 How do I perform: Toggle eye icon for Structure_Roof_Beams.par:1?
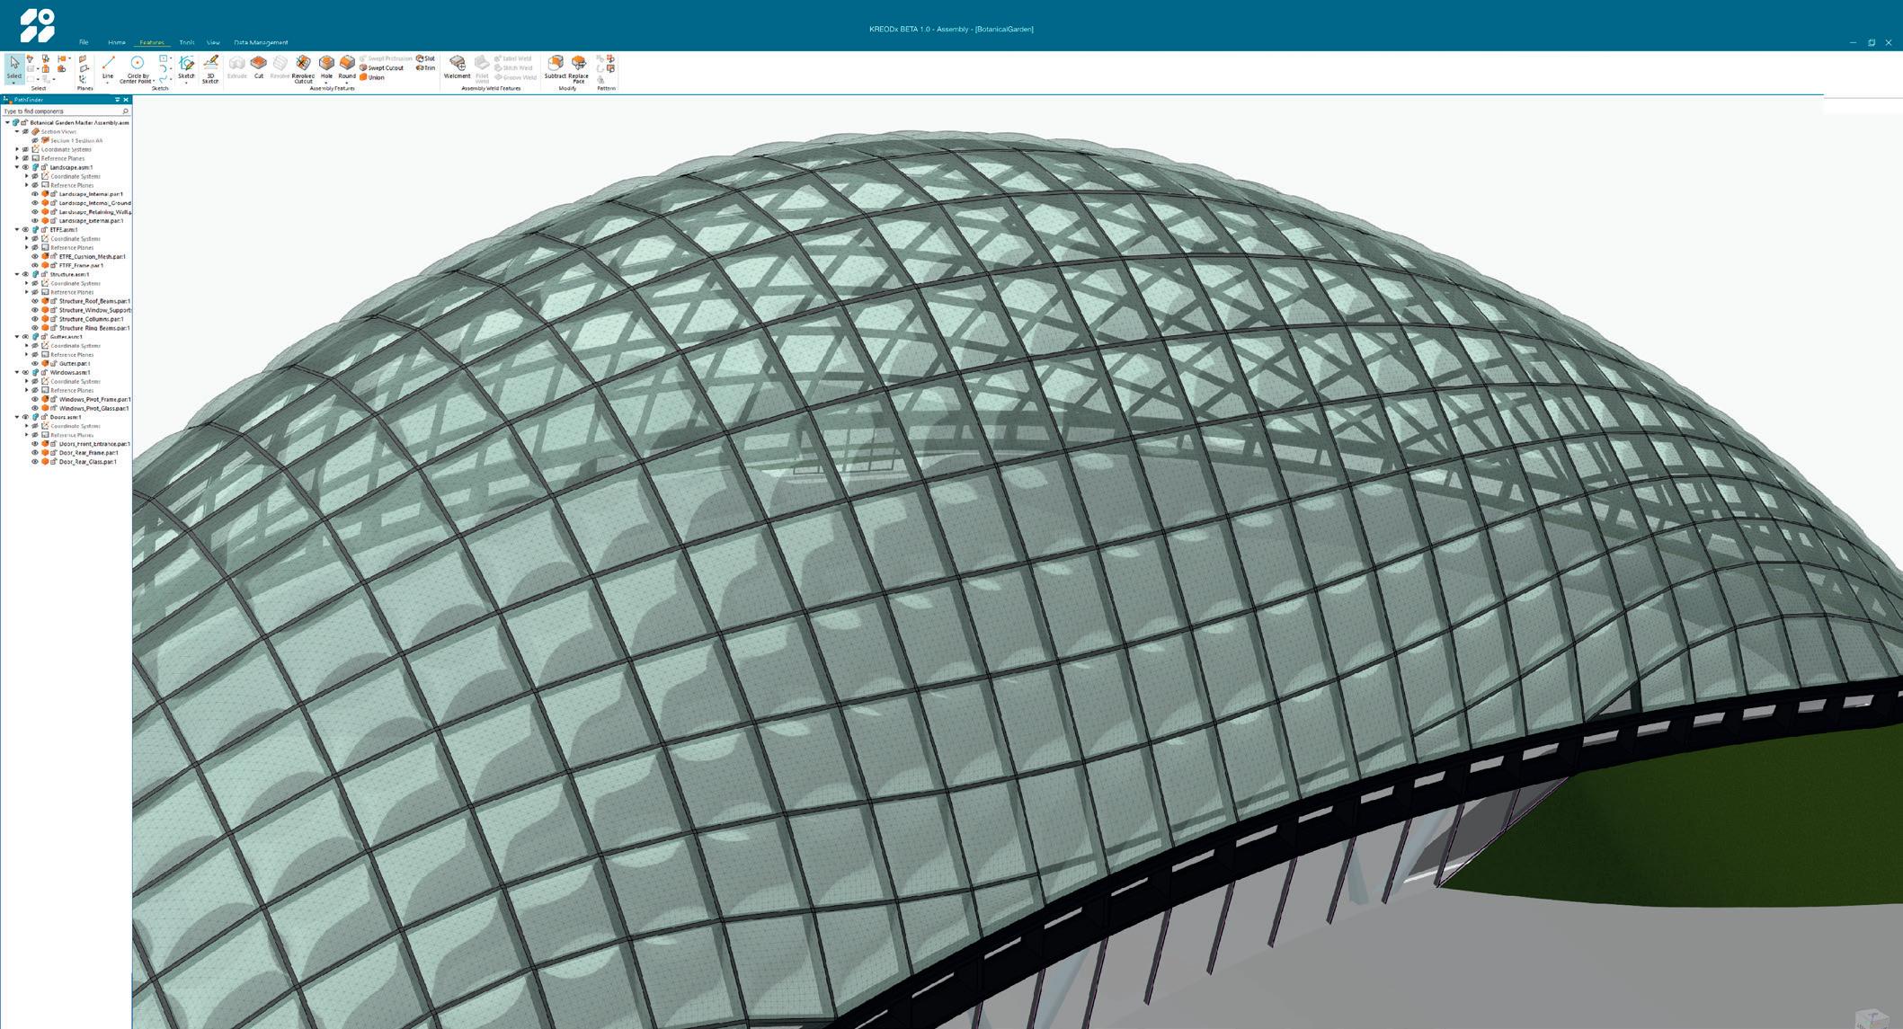click(x=35, y=301)
